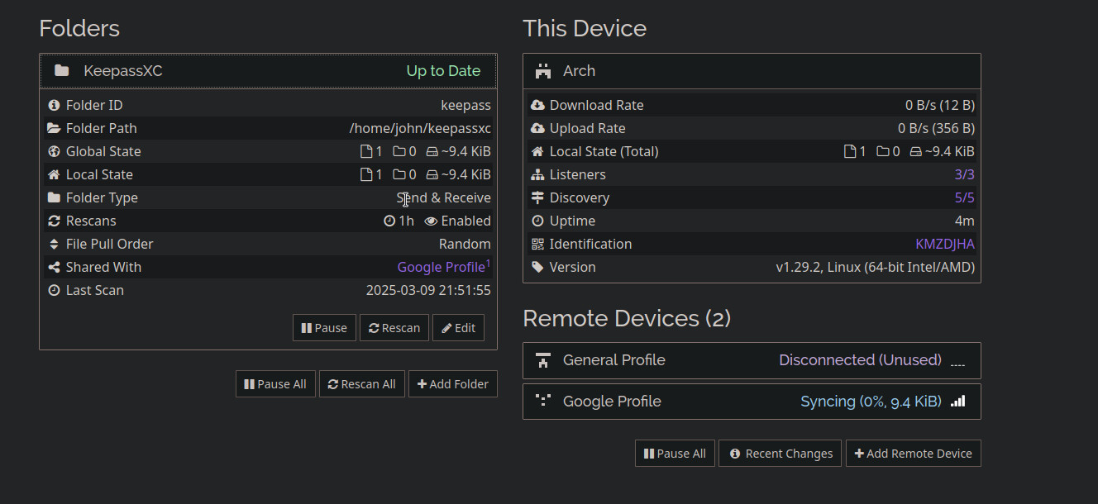The image size is (1098, 504).
Task: Toggle the Upload Rate value display
Action: point(936,129)
